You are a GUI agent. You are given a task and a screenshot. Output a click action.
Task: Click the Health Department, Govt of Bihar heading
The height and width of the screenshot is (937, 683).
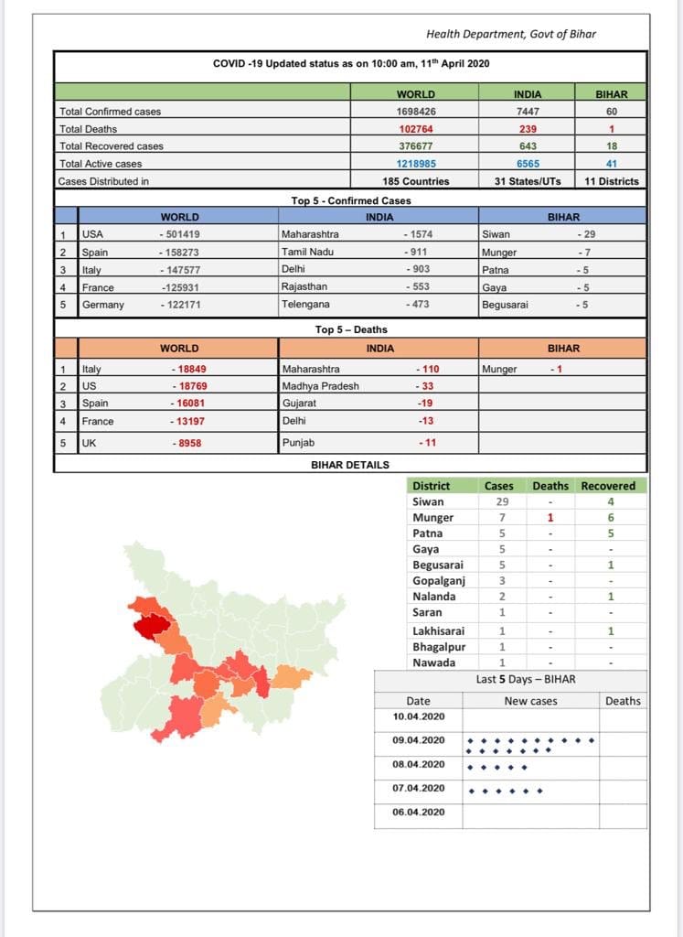(511, 34)
